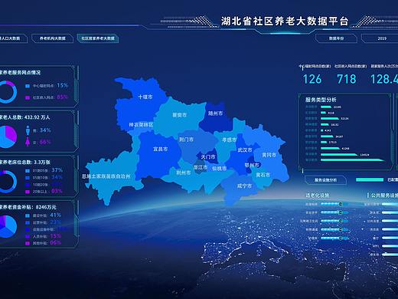
Task: Click the purple legend square beside 06%
Action: click(x=28, y=243)
